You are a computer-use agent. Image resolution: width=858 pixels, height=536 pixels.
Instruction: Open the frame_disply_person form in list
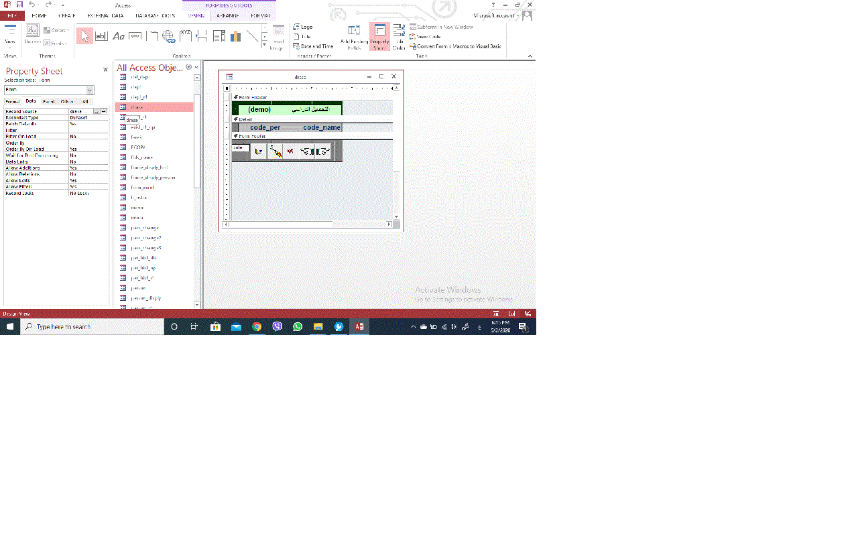(x=153, y=178)
